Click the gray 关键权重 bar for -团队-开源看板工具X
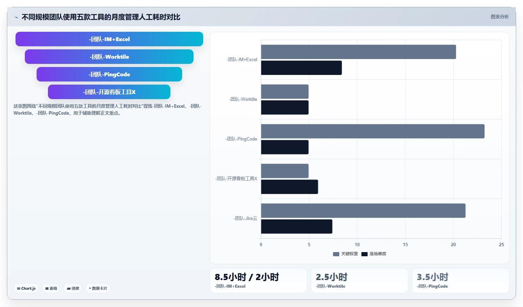The image size is (523, 307). coord(285,171)
